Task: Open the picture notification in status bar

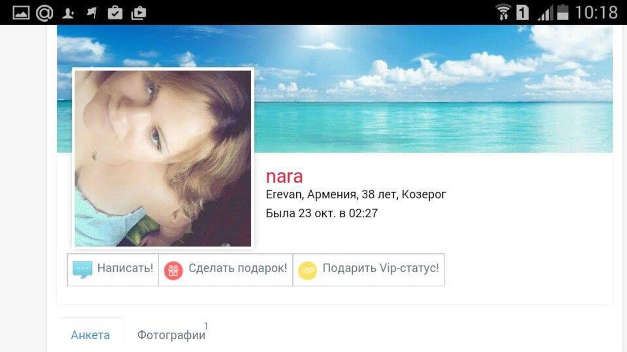Action: click(21, 13)
